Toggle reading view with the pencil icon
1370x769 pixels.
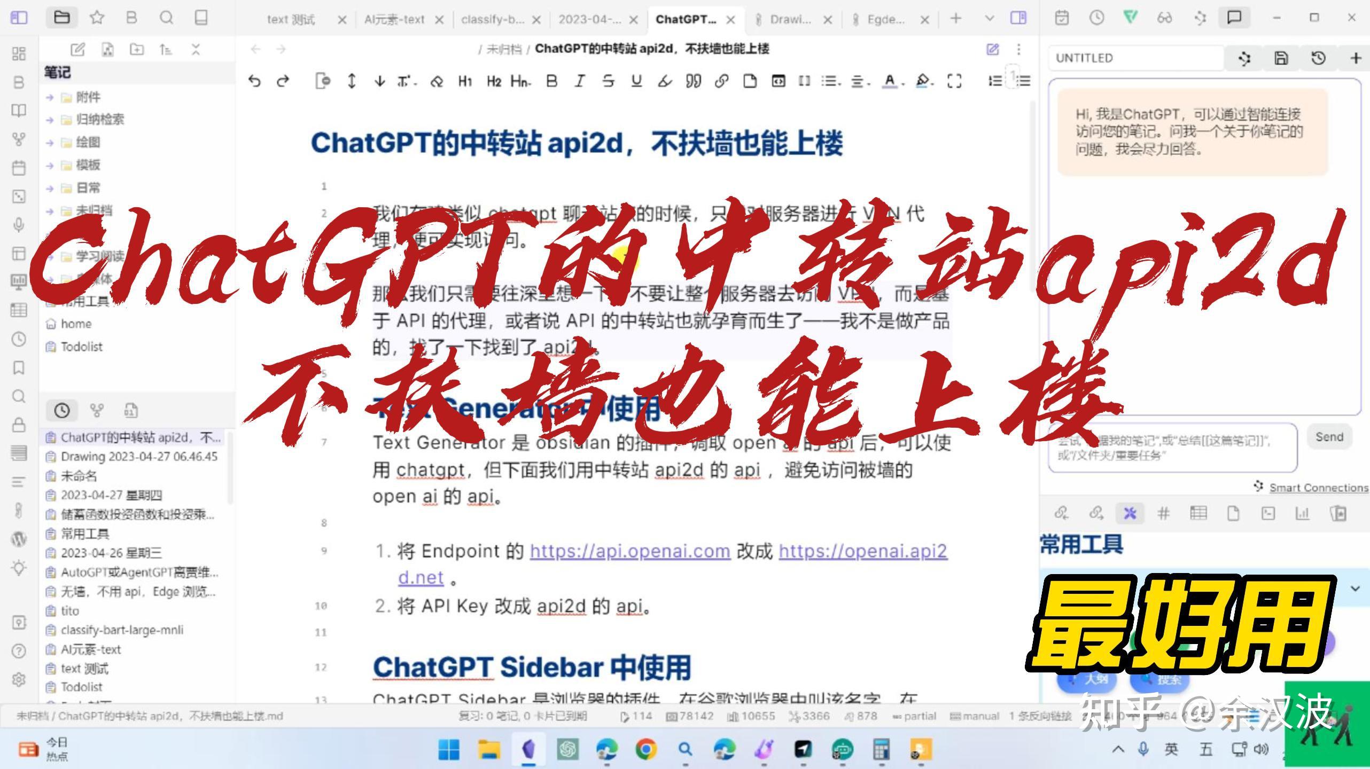click(992, 49)
